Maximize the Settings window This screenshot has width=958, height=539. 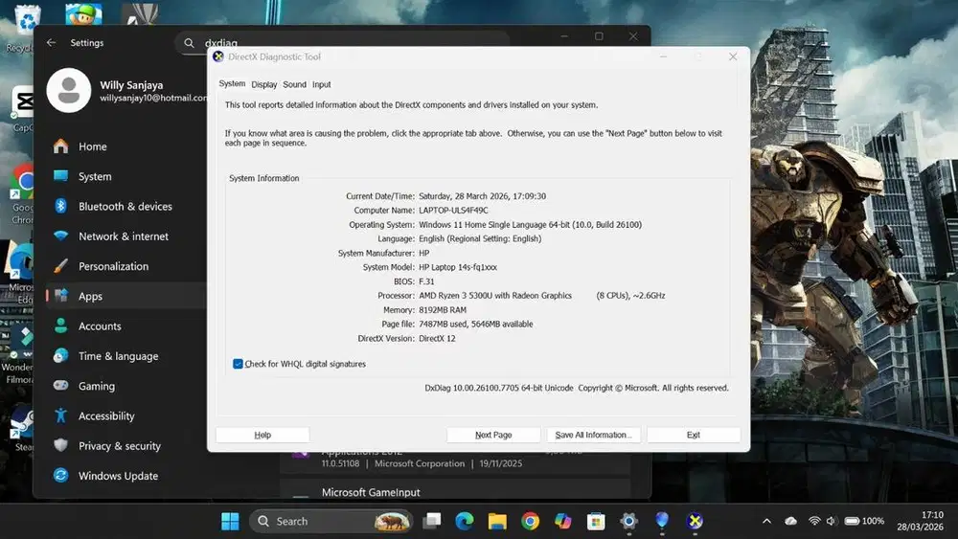(599, 36)
